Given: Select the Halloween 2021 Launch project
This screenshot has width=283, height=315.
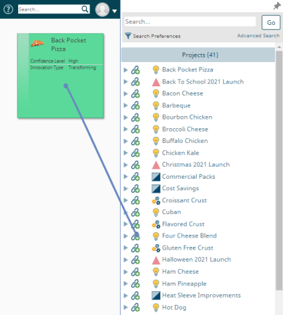Looking at the screenshot, I should 196,260.
